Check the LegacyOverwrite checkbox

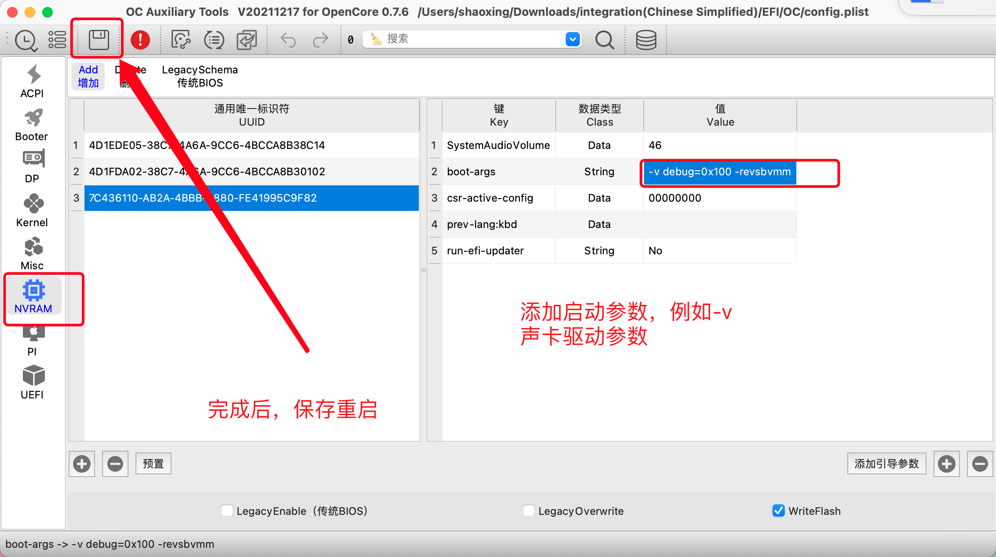[529, 510]
